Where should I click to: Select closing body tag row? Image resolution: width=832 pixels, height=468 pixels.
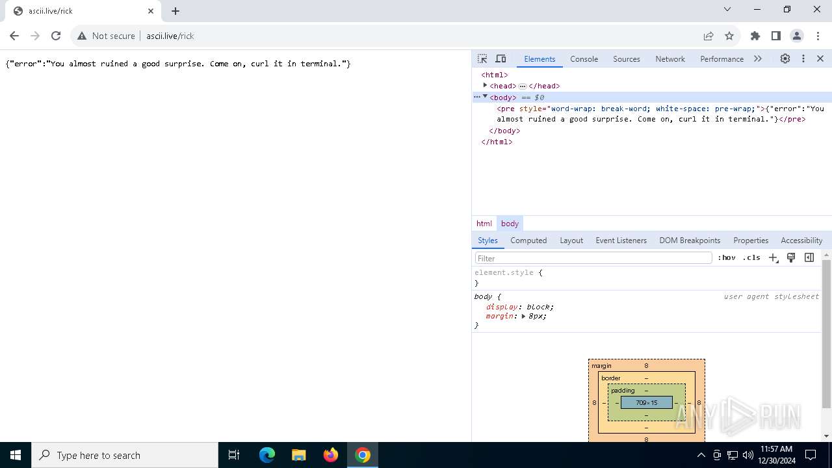504,131
